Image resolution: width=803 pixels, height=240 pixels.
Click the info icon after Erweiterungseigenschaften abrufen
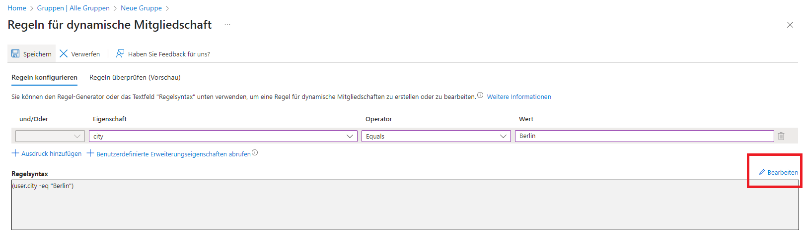(x=255, y=152)
